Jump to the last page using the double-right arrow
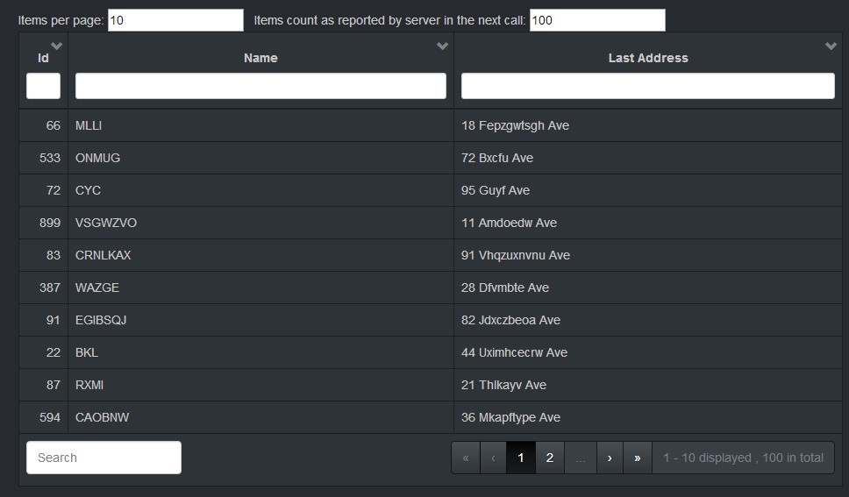This screenshot has width=849, height=497. coord(638,458)
